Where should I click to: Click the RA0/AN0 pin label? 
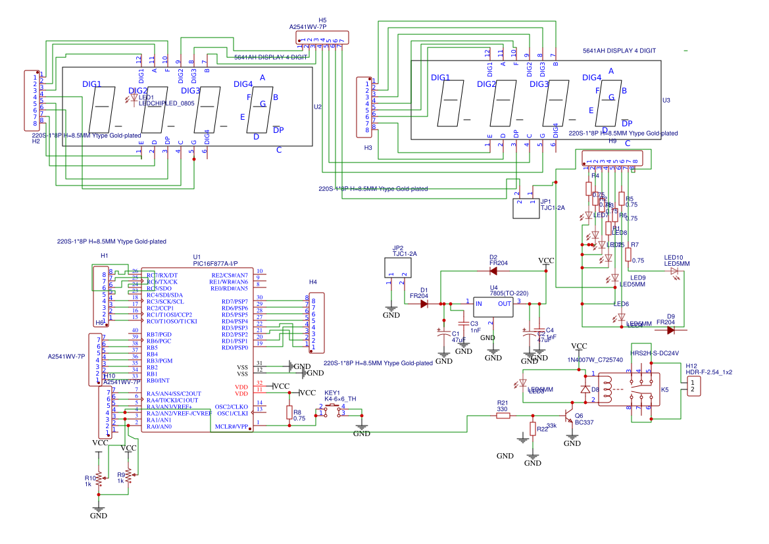159,427
